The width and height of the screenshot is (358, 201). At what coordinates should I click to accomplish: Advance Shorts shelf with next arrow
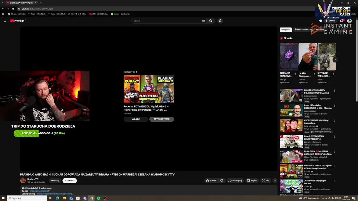[x=335, y=59]
